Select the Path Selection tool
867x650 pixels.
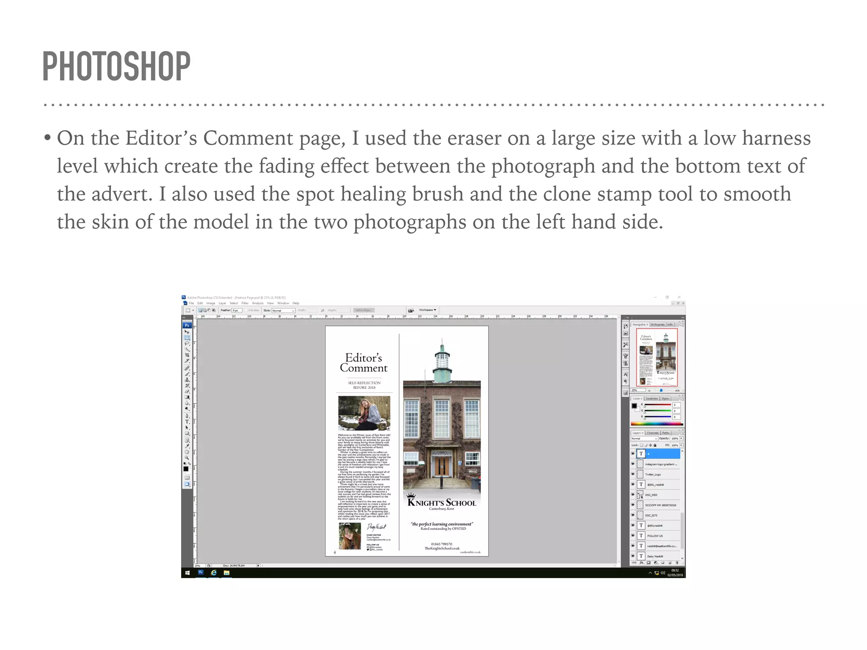(187, 427)
